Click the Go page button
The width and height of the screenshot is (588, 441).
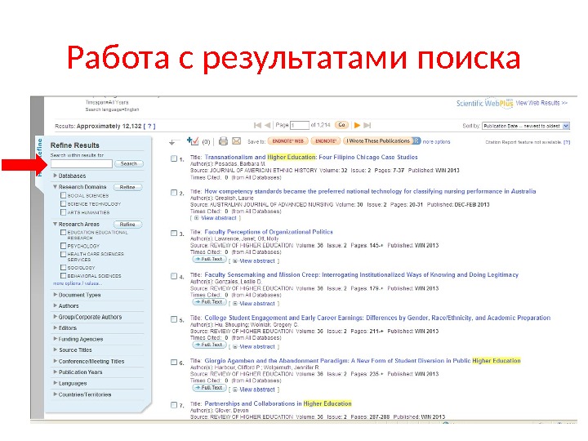[x=341, y=125]
